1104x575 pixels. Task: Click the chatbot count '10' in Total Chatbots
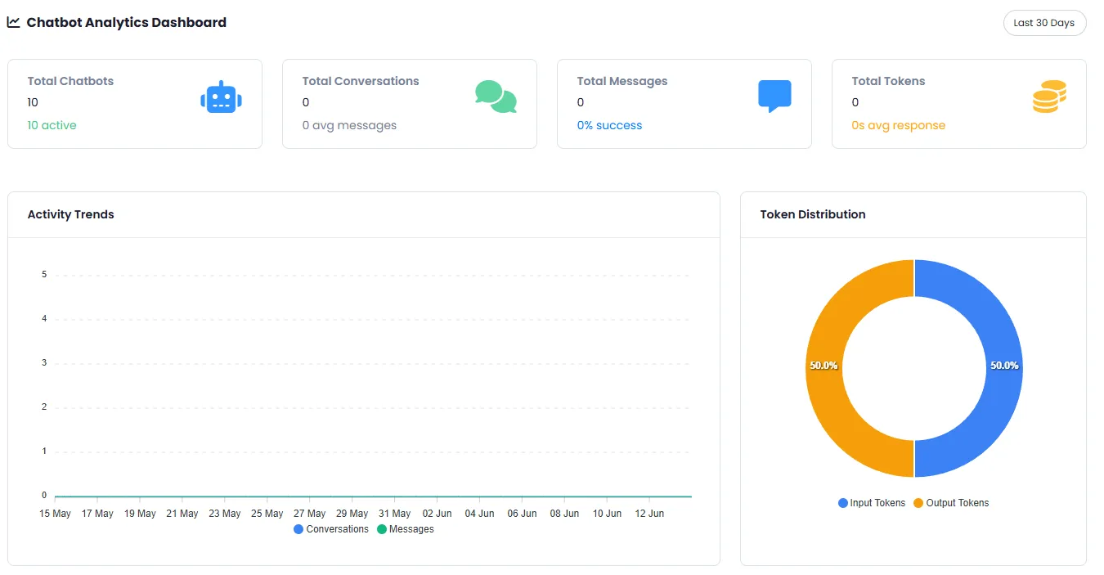33,102
